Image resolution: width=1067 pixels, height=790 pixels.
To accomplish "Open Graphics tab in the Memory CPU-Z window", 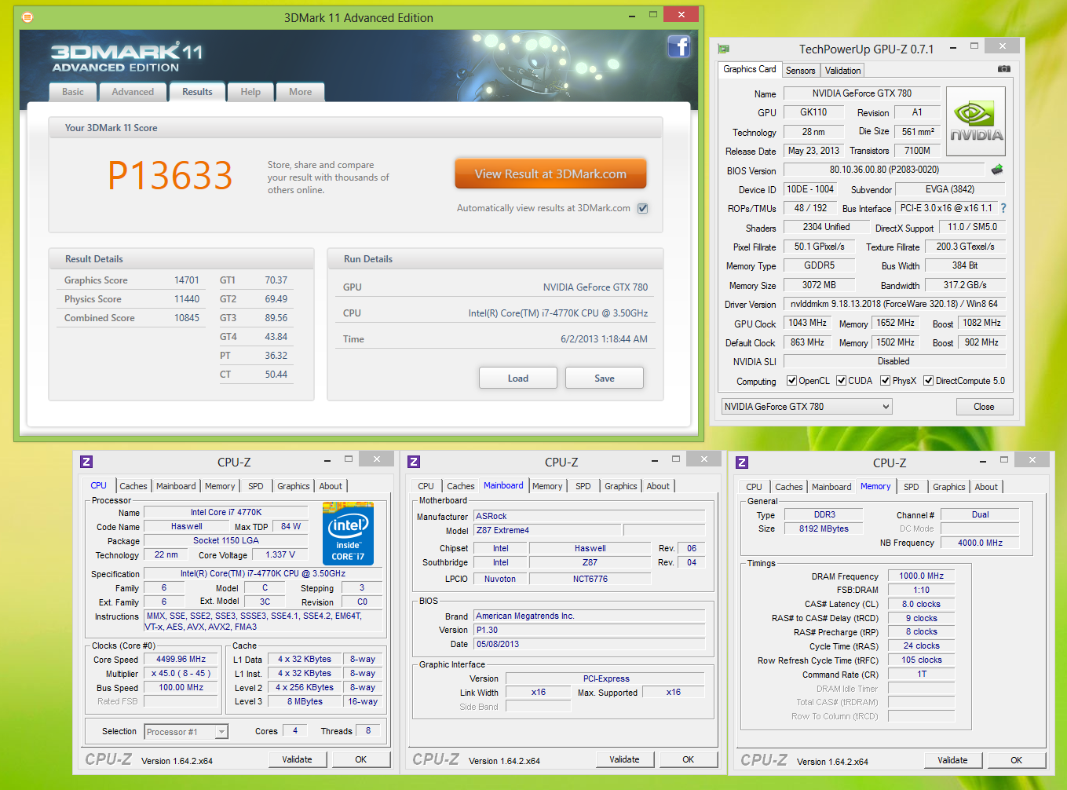I will click(949, 487).
